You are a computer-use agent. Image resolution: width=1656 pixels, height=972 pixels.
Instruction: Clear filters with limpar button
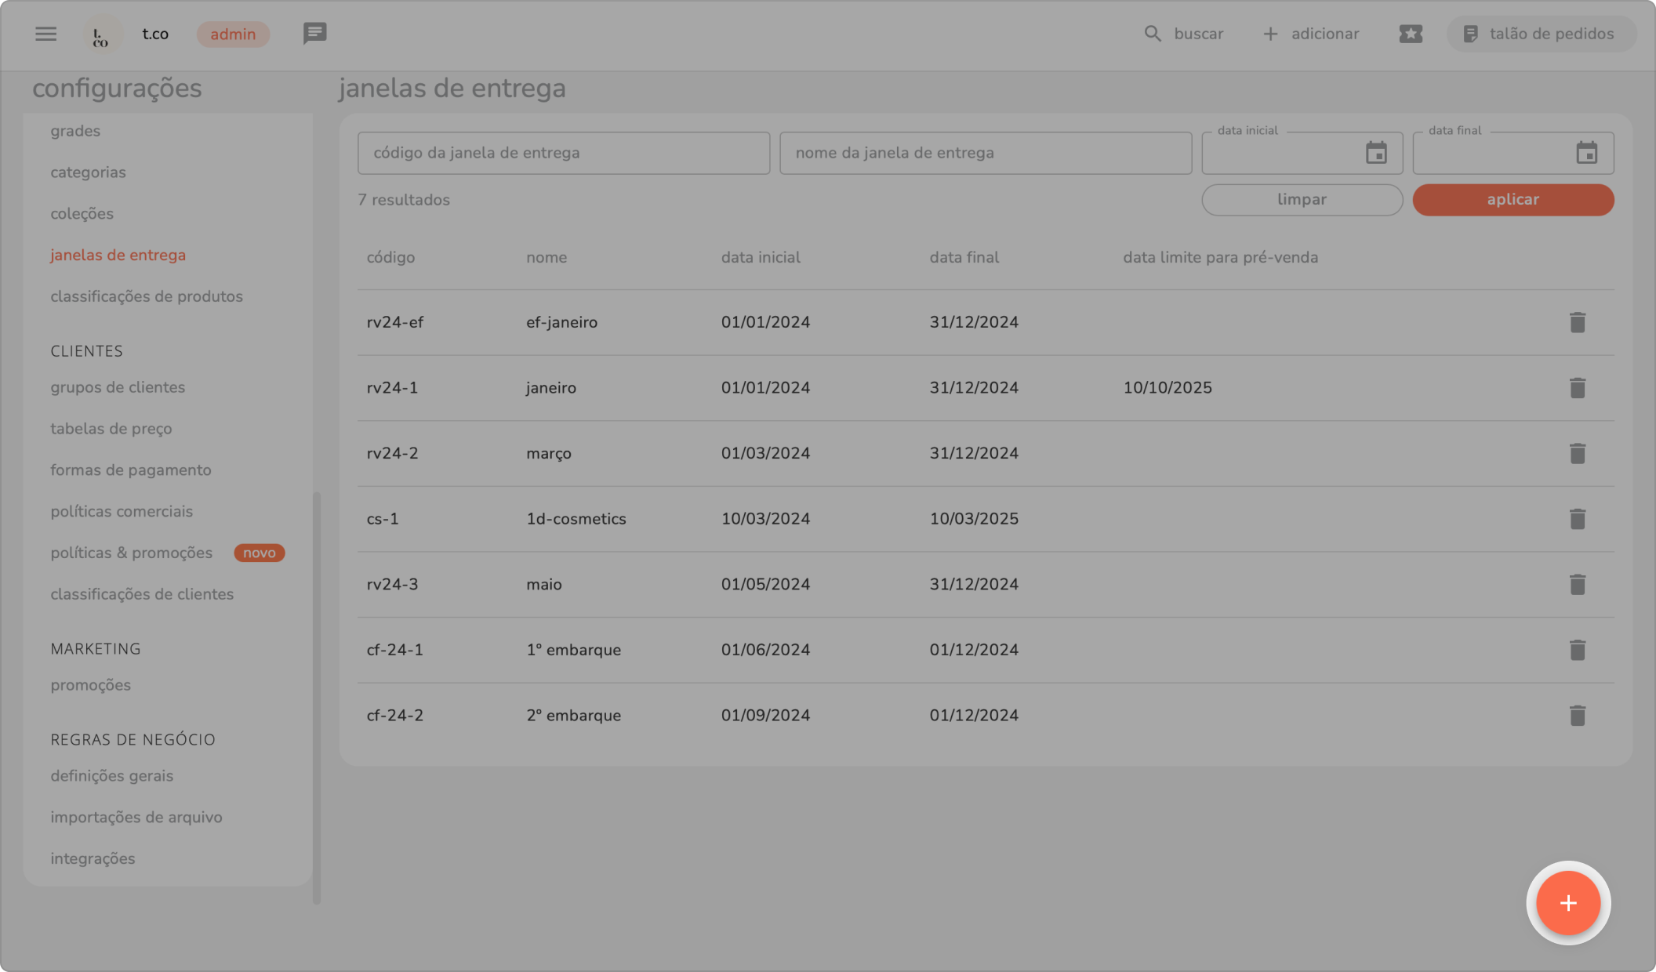[x=1302, y=200]
